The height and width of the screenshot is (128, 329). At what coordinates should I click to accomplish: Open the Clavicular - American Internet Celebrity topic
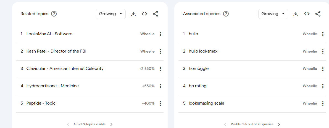point(65,69)
